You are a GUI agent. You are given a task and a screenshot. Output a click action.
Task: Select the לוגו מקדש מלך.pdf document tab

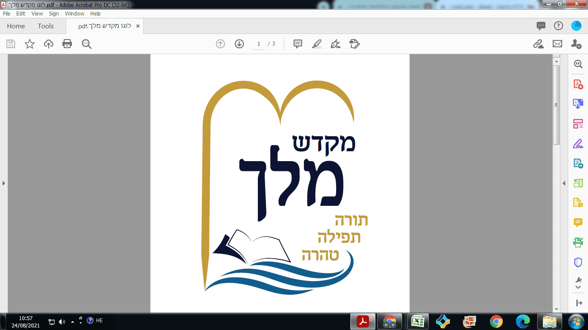[105, 26]
